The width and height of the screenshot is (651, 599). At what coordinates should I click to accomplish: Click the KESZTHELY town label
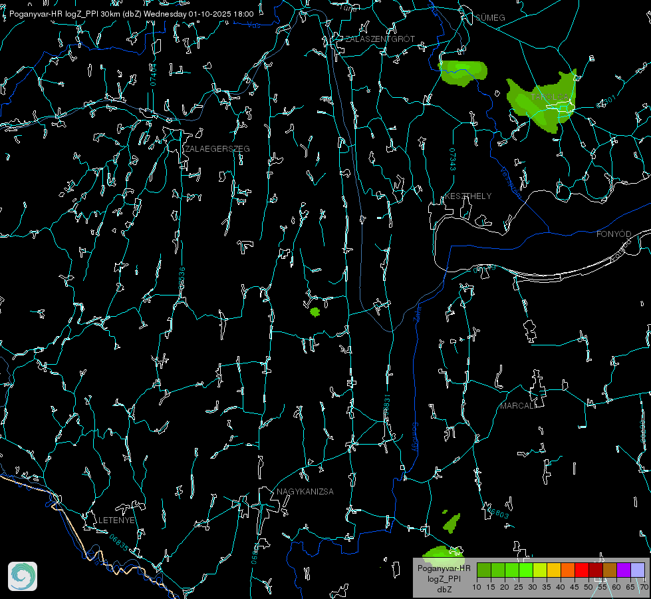[468, 196]
